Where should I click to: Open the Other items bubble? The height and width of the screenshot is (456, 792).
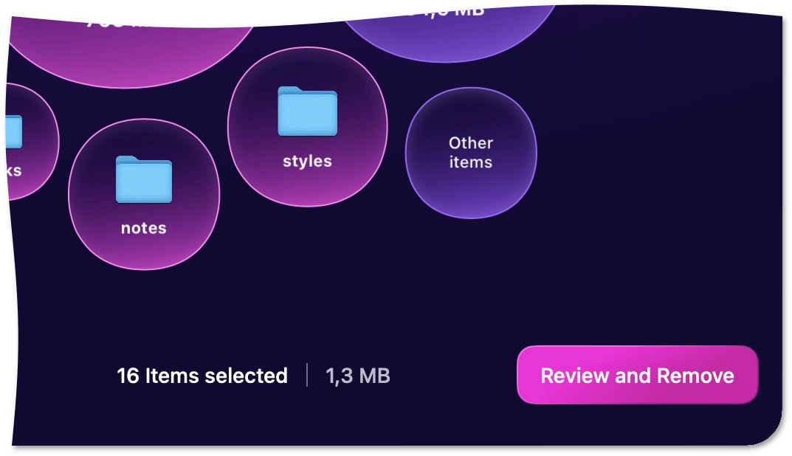click(x=471, y=153)
